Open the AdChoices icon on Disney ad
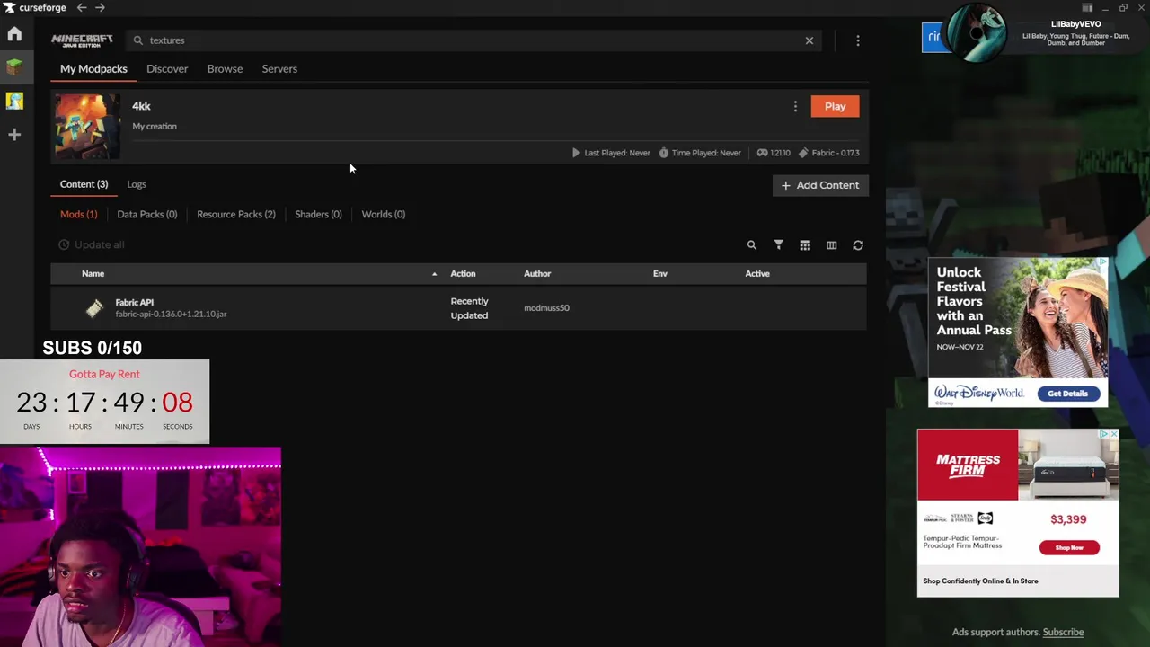 (x=1102, y=263)
